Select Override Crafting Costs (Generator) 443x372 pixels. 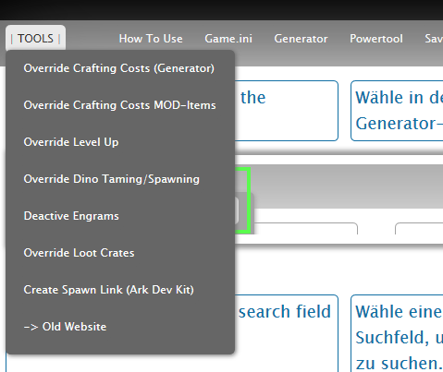[x=119, y=68]
